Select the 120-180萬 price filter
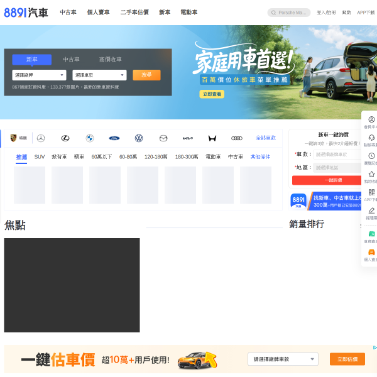The image size is (377, 377). pos(156,157)
